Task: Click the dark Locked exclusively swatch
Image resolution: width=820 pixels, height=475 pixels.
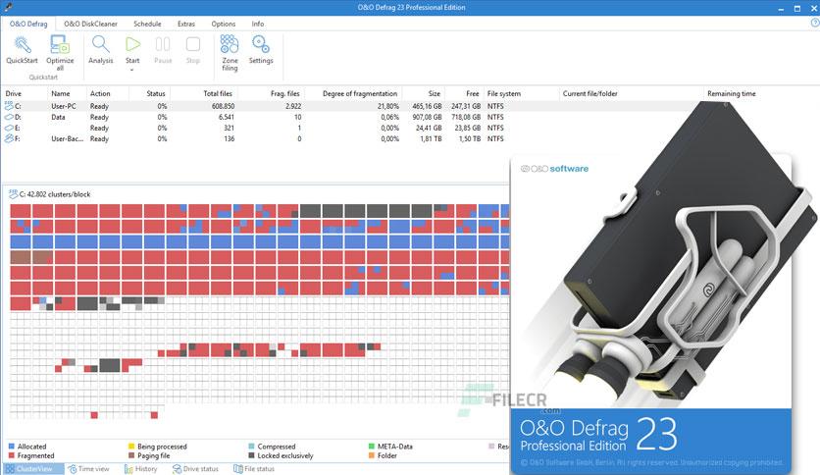Action: [x=251, y=455]
